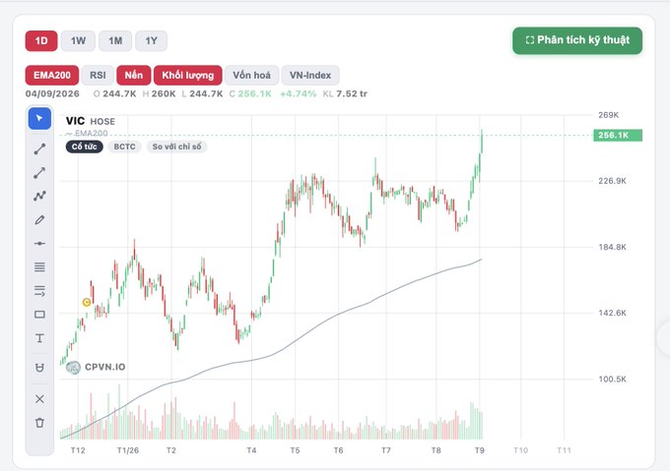The height and width of the screenshot is (471, 670).
Task: Click the +4.74% change value
Action: [298, 93]
